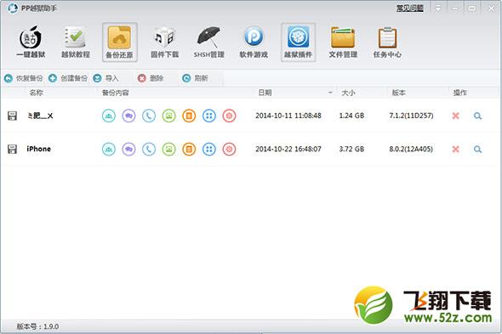The height and width of the screenshot is (334, 502).
Task: Click red settings icon in iPhone backup row
Action: pos(229,149)
